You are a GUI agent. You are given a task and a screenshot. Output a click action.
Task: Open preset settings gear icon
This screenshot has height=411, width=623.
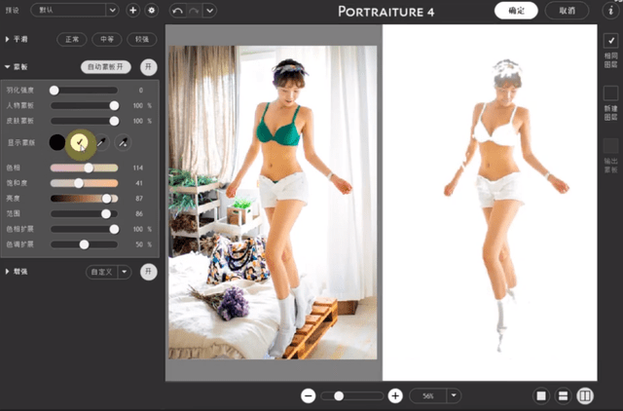click(x=152, y=11)
